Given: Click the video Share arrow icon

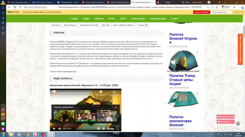Looking at the screenshot, I should (113, 92).
